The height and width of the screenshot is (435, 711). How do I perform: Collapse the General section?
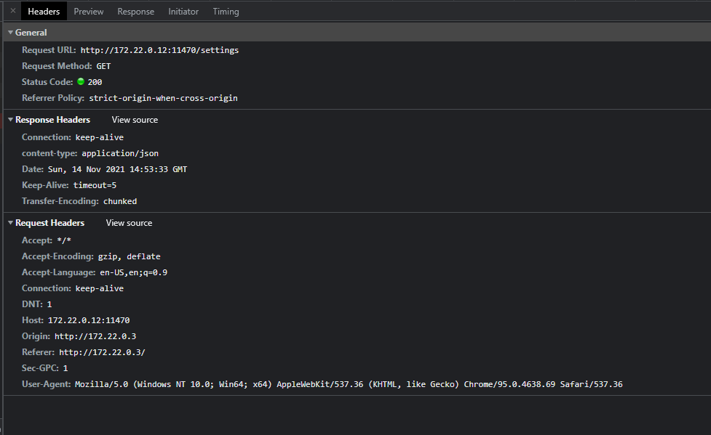[x=10, y=33]
